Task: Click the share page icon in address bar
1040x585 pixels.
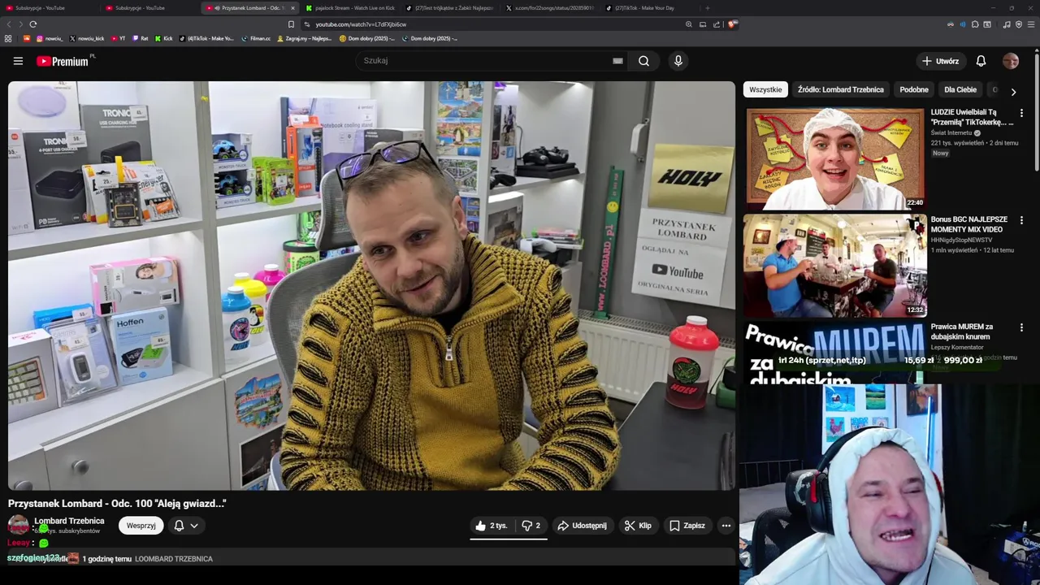Action: click(717, 24)
